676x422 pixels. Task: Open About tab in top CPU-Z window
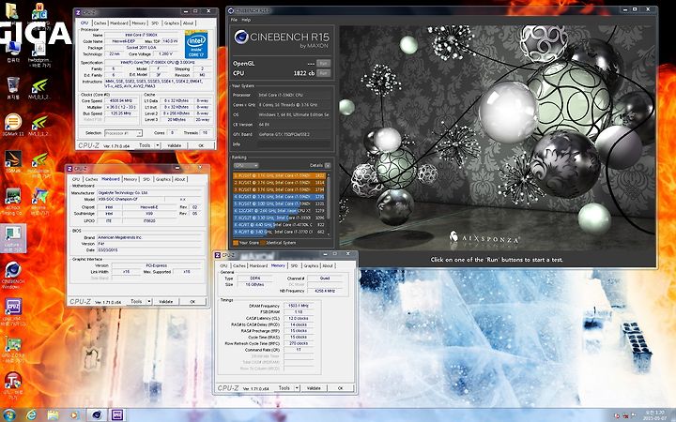tap(188, 23)
